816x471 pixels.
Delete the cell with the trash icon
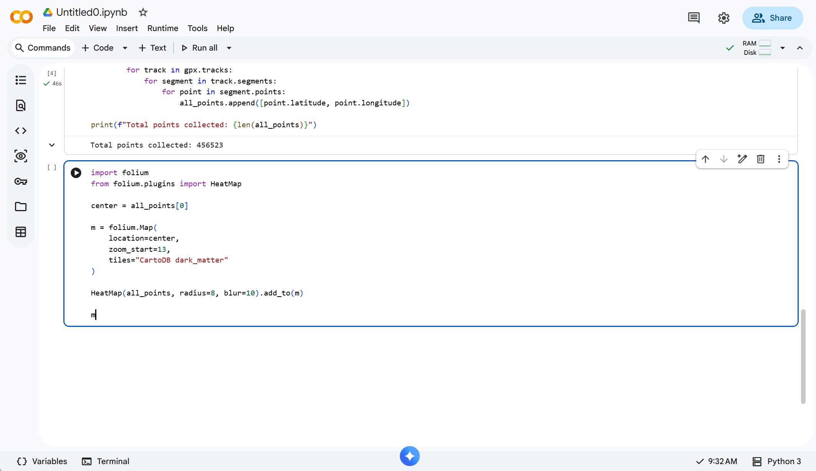[761, 159]
